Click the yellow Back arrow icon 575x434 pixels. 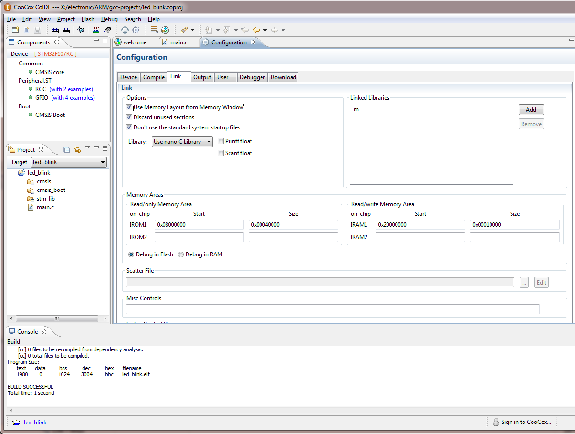coord(256,30)
